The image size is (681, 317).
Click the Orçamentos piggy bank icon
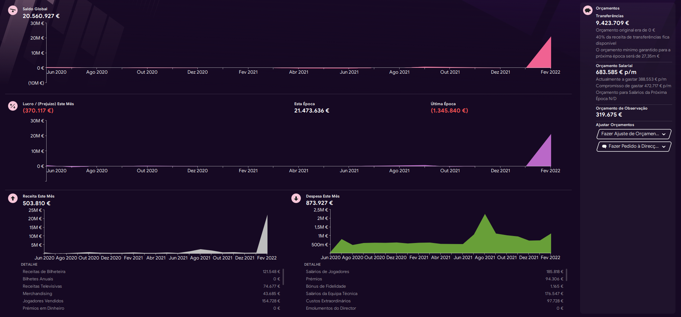pos(588,10)
